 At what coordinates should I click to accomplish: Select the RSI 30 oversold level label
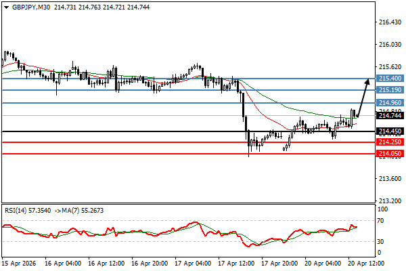pyautogui.click(x=382, y=241)
